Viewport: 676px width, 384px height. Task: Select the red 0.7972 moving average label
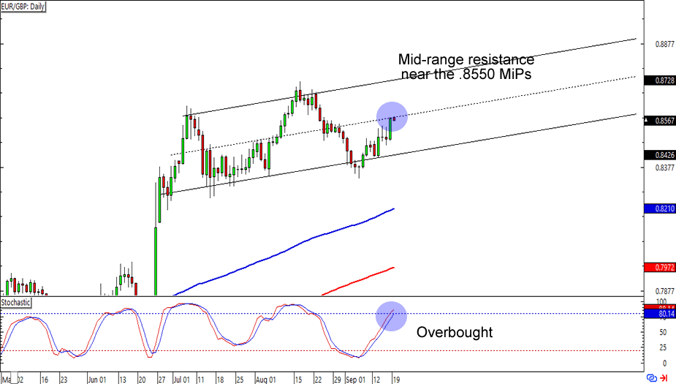660,268
